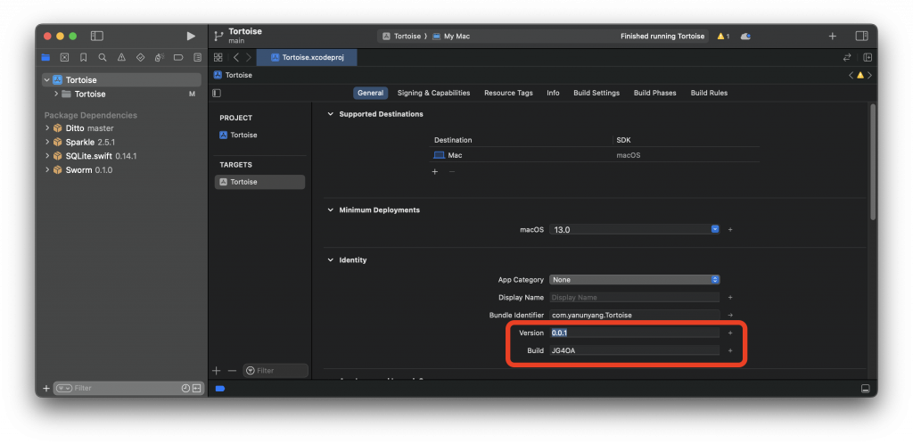This screenshot has height=444, width=913.
Task: Open the Issue navigator warning icon
Action: coord(121,58)
